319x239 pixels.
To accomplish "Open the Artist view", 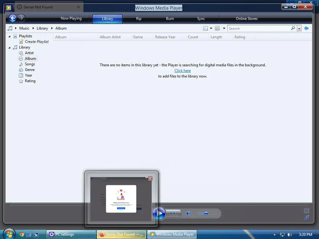I will tap(29, 53).
